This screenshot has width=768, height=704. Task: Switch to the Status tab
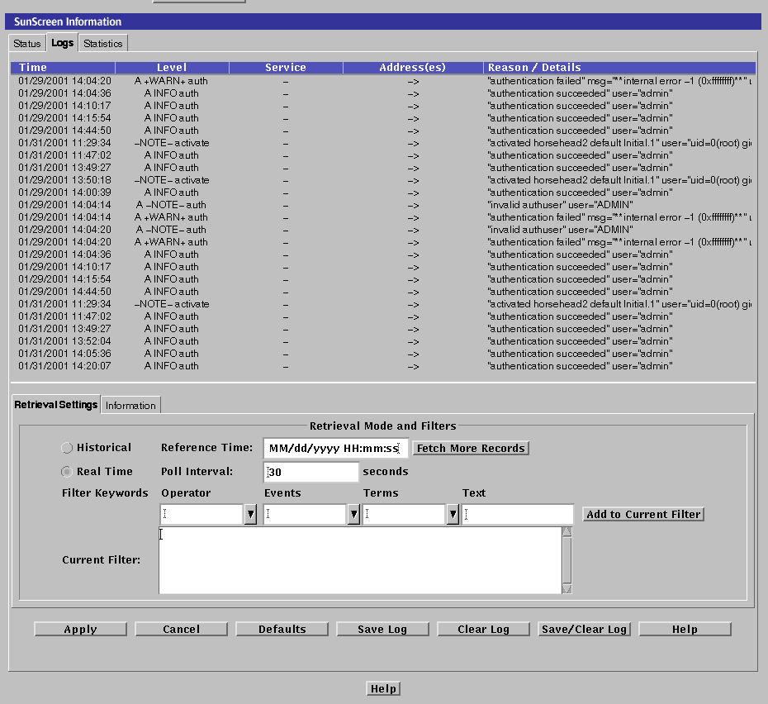pos(27,44)
